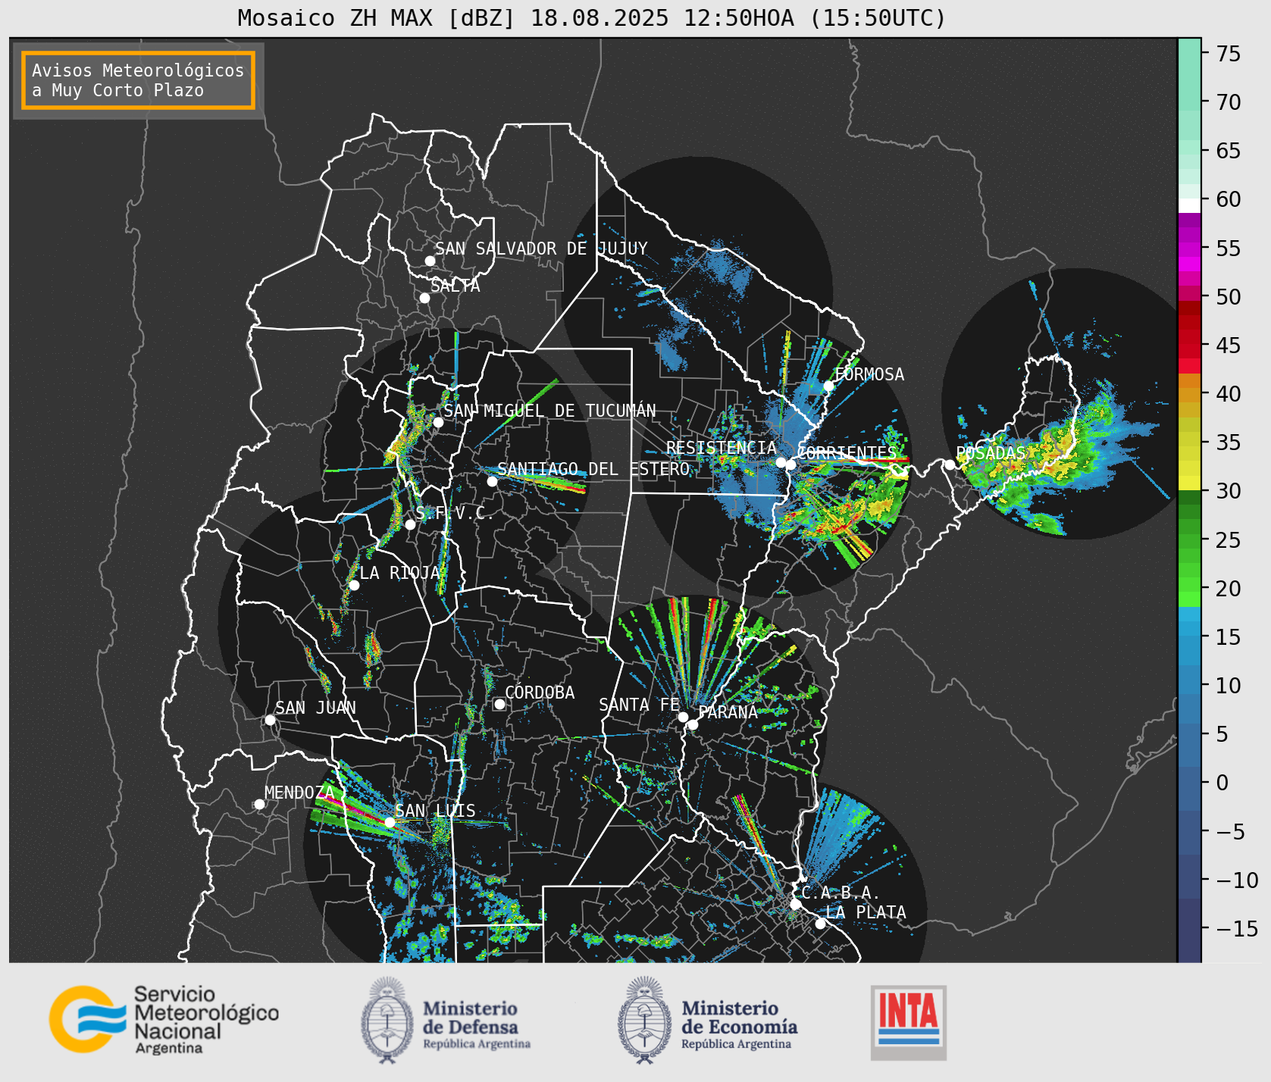The height and width of the screenshot is (1082, 1271).
Task: Click the San Salvador de Jujuy city marker
Action: click(x=430, y=261)
